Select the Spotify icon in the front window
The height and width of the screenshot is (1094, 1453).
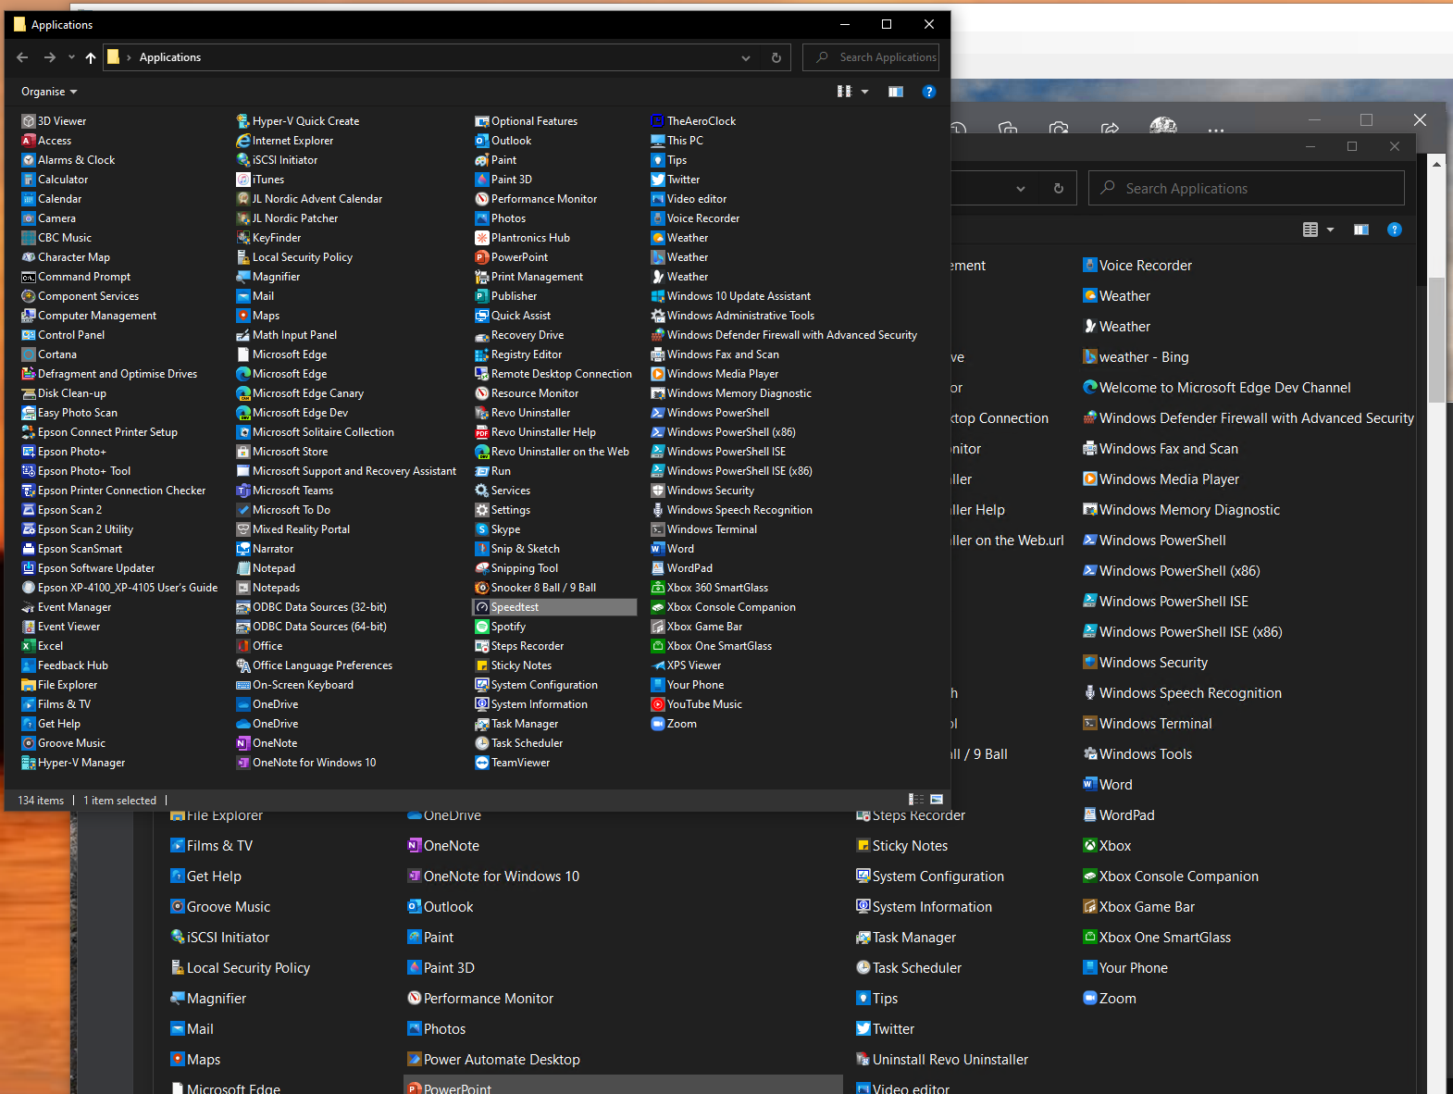click(482, 627)
